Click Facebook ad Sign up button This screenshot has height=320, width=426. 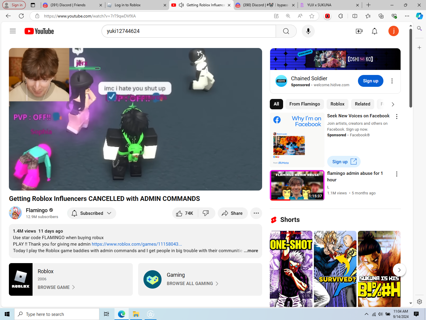(344, 162)
